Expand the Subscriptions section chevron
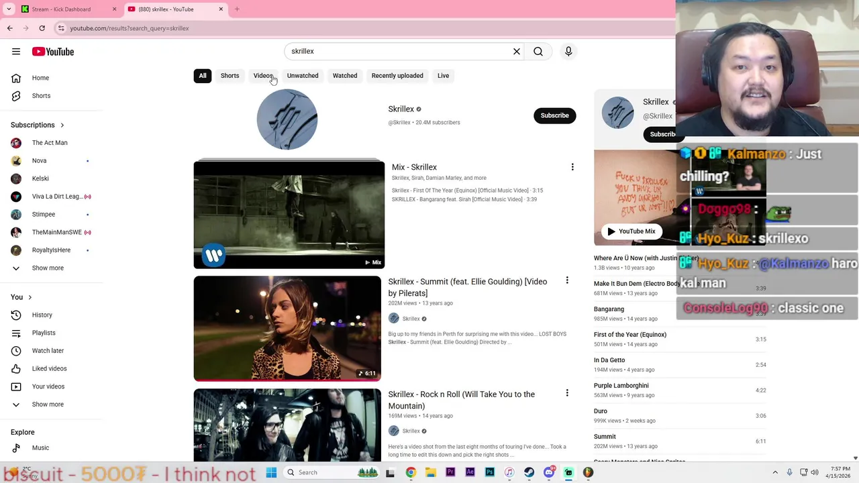The width and height of the screenshot is (859, 483). click(x=62, y=125)
